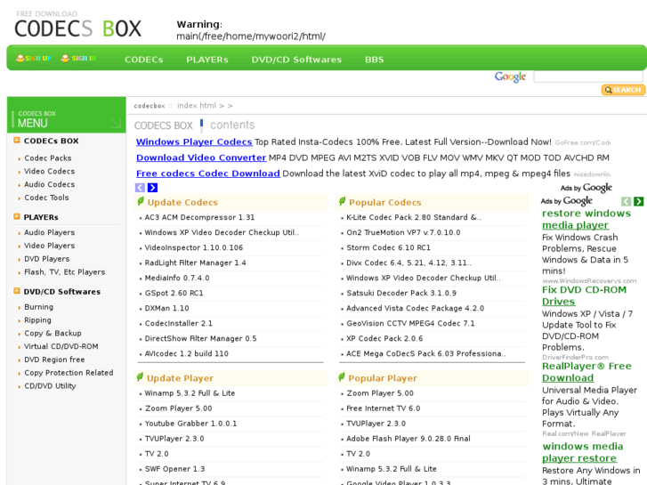Viewport: 647px width, 485px height.
Task: Open Flash, TV, Etc Players link
Action: (x=65, y=272)
